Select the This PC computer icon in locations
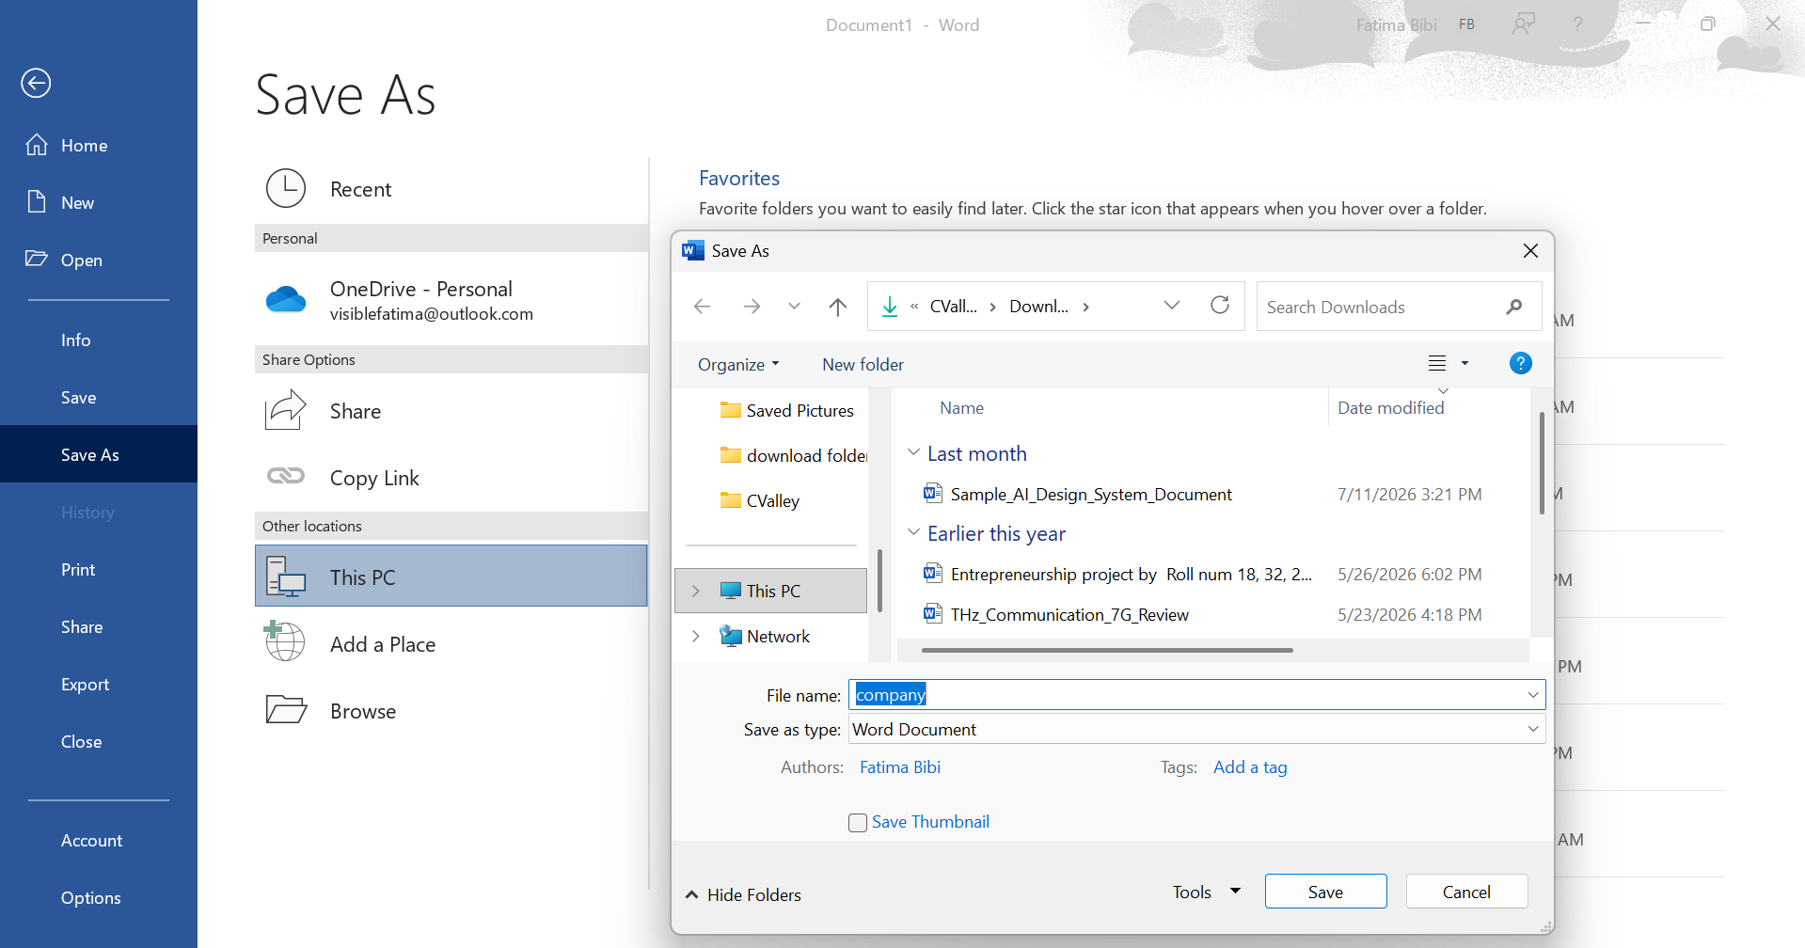The image size is (1805, 948). click(x=286, y=577)
